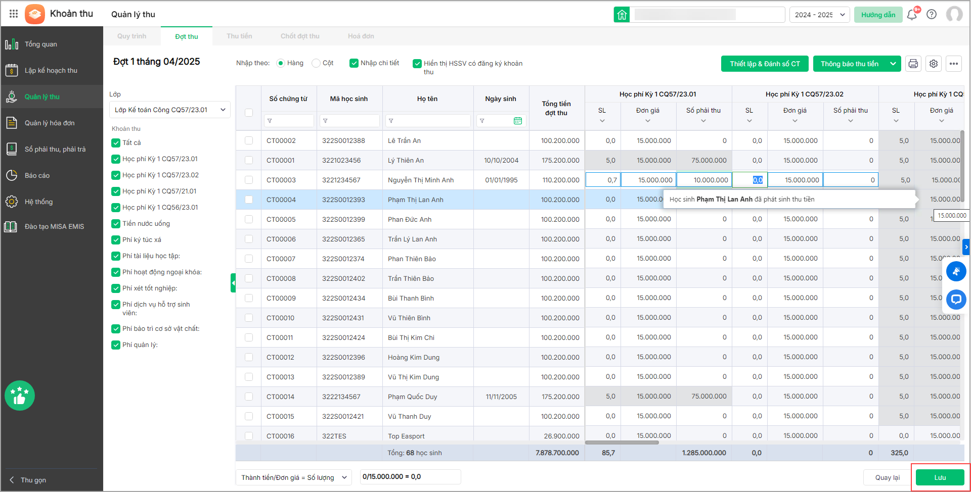Open the chat support bubble icon
971x492 pixels.
coord(956,299)
